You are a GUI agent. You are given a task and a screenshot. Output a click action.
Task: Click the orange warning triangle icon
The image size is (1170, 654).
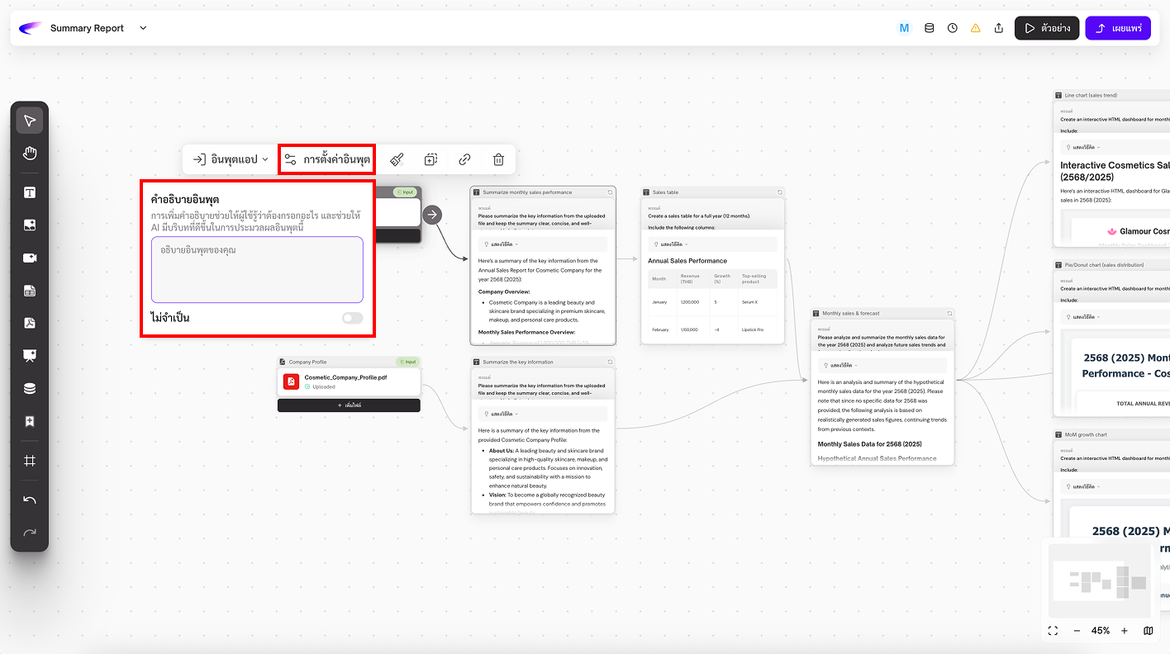pos(976,28)
